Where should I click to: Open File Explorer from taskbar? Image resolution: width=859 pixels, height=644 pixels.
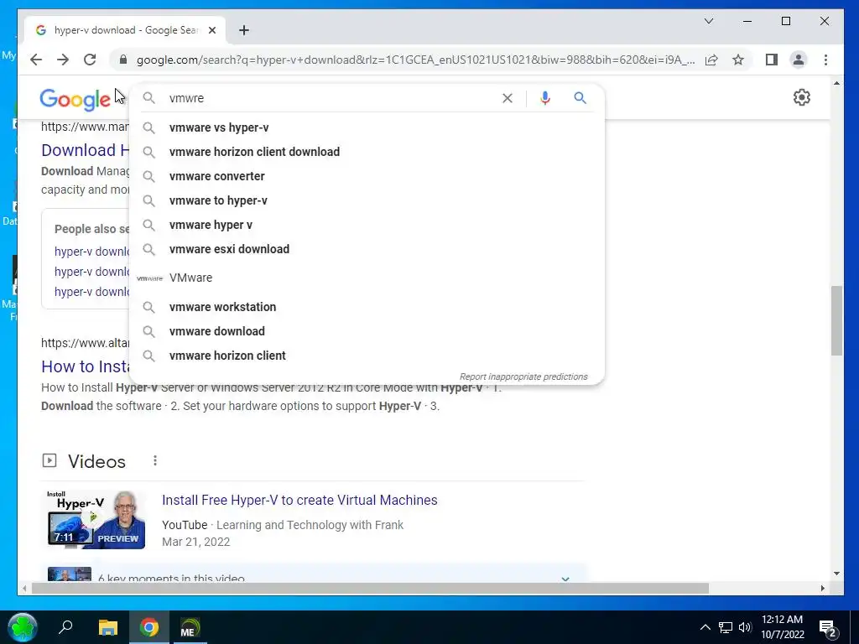click(108, 627)
